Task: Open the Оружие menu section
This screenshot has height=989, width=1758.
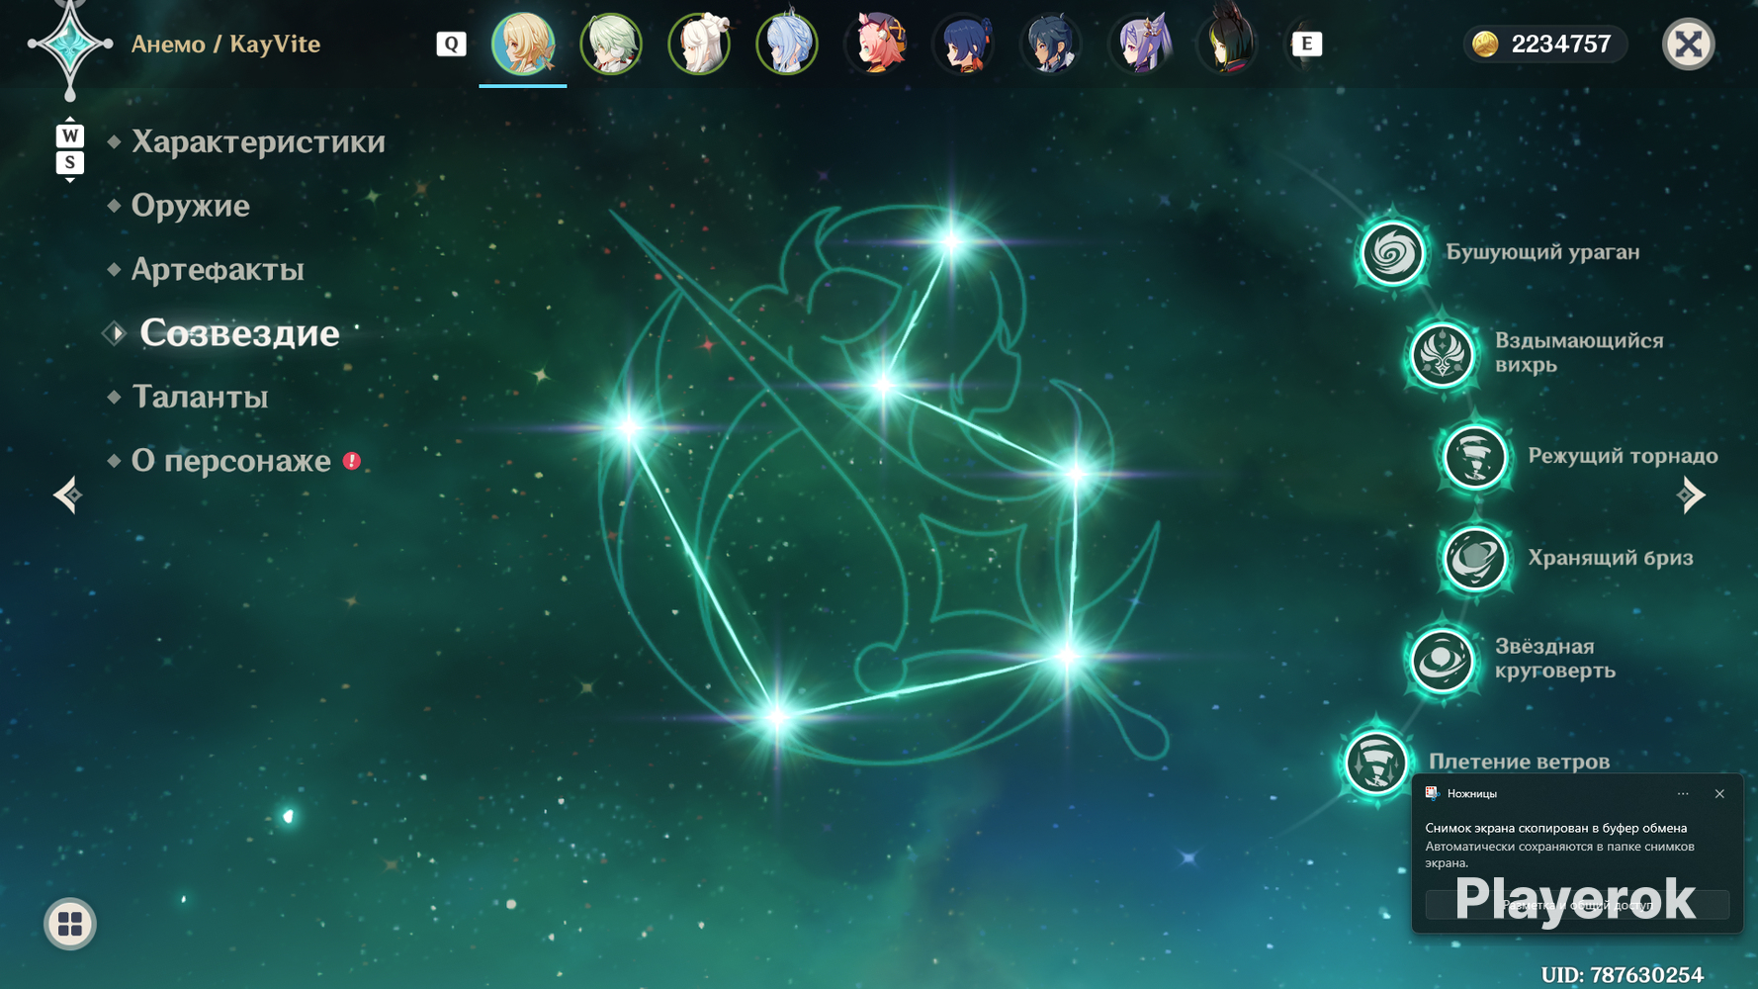Action: pos(191,206)
